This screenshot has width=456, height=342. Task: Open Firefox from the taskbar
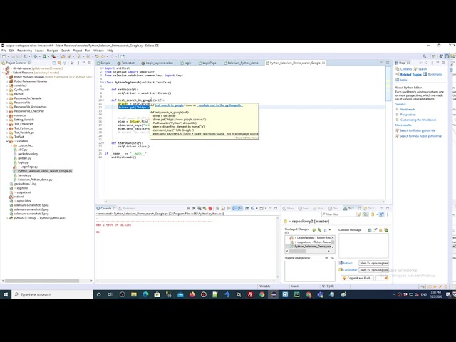point(192,294)
